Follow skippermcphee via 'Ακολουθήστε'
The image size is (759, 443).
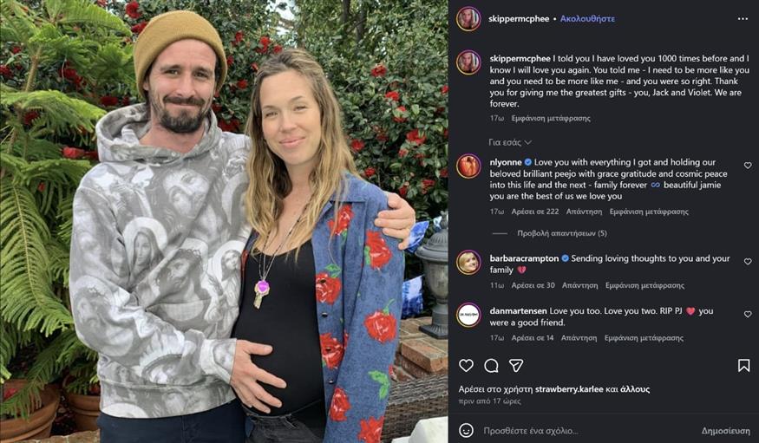click(x=587, y=17)
